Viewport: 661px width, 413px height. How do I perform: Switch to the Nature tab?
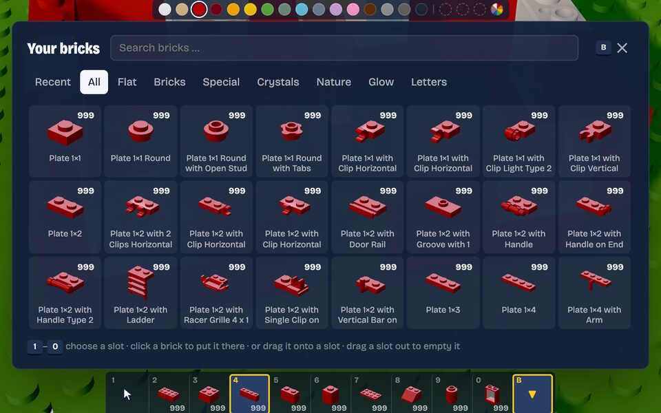click(333, 82)
